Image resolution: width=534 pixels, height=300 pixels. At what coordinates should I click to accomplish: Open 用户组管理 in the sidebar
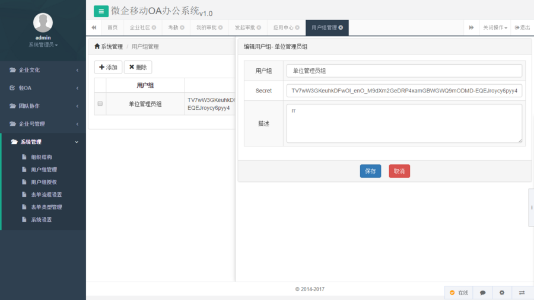coord(44,170)
